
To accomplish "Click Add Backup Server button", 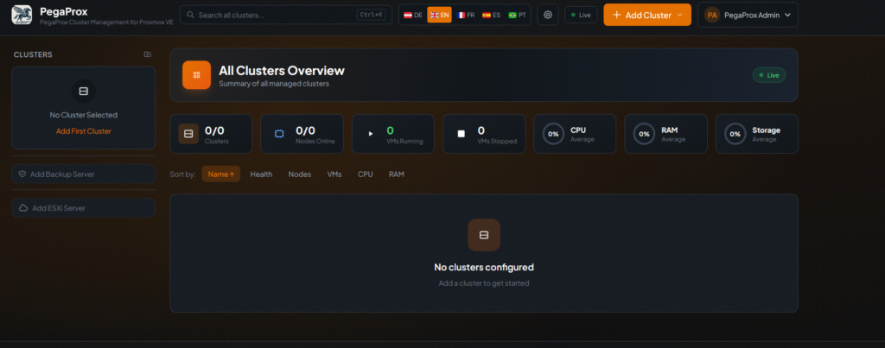I will 84,174.
